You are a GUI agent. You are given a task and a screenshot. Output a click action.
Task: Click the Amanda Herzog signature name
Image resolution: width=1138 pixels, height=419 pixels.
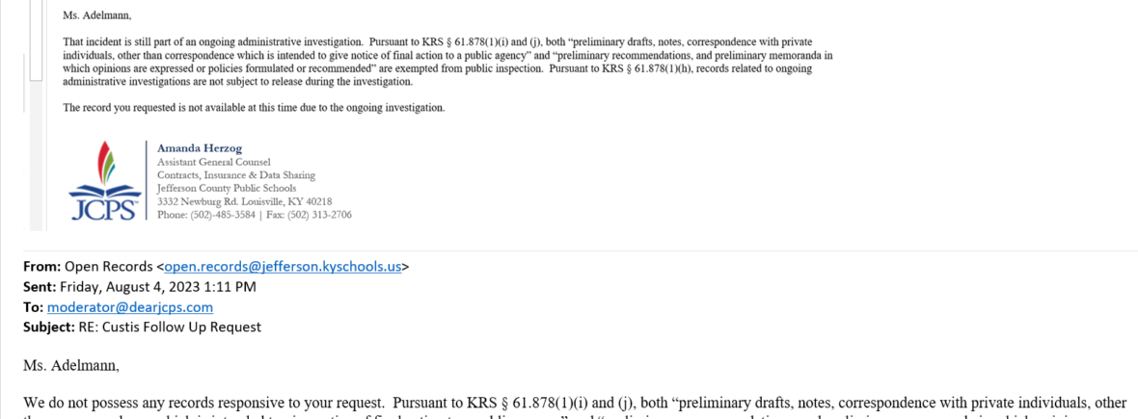[200, 148]
